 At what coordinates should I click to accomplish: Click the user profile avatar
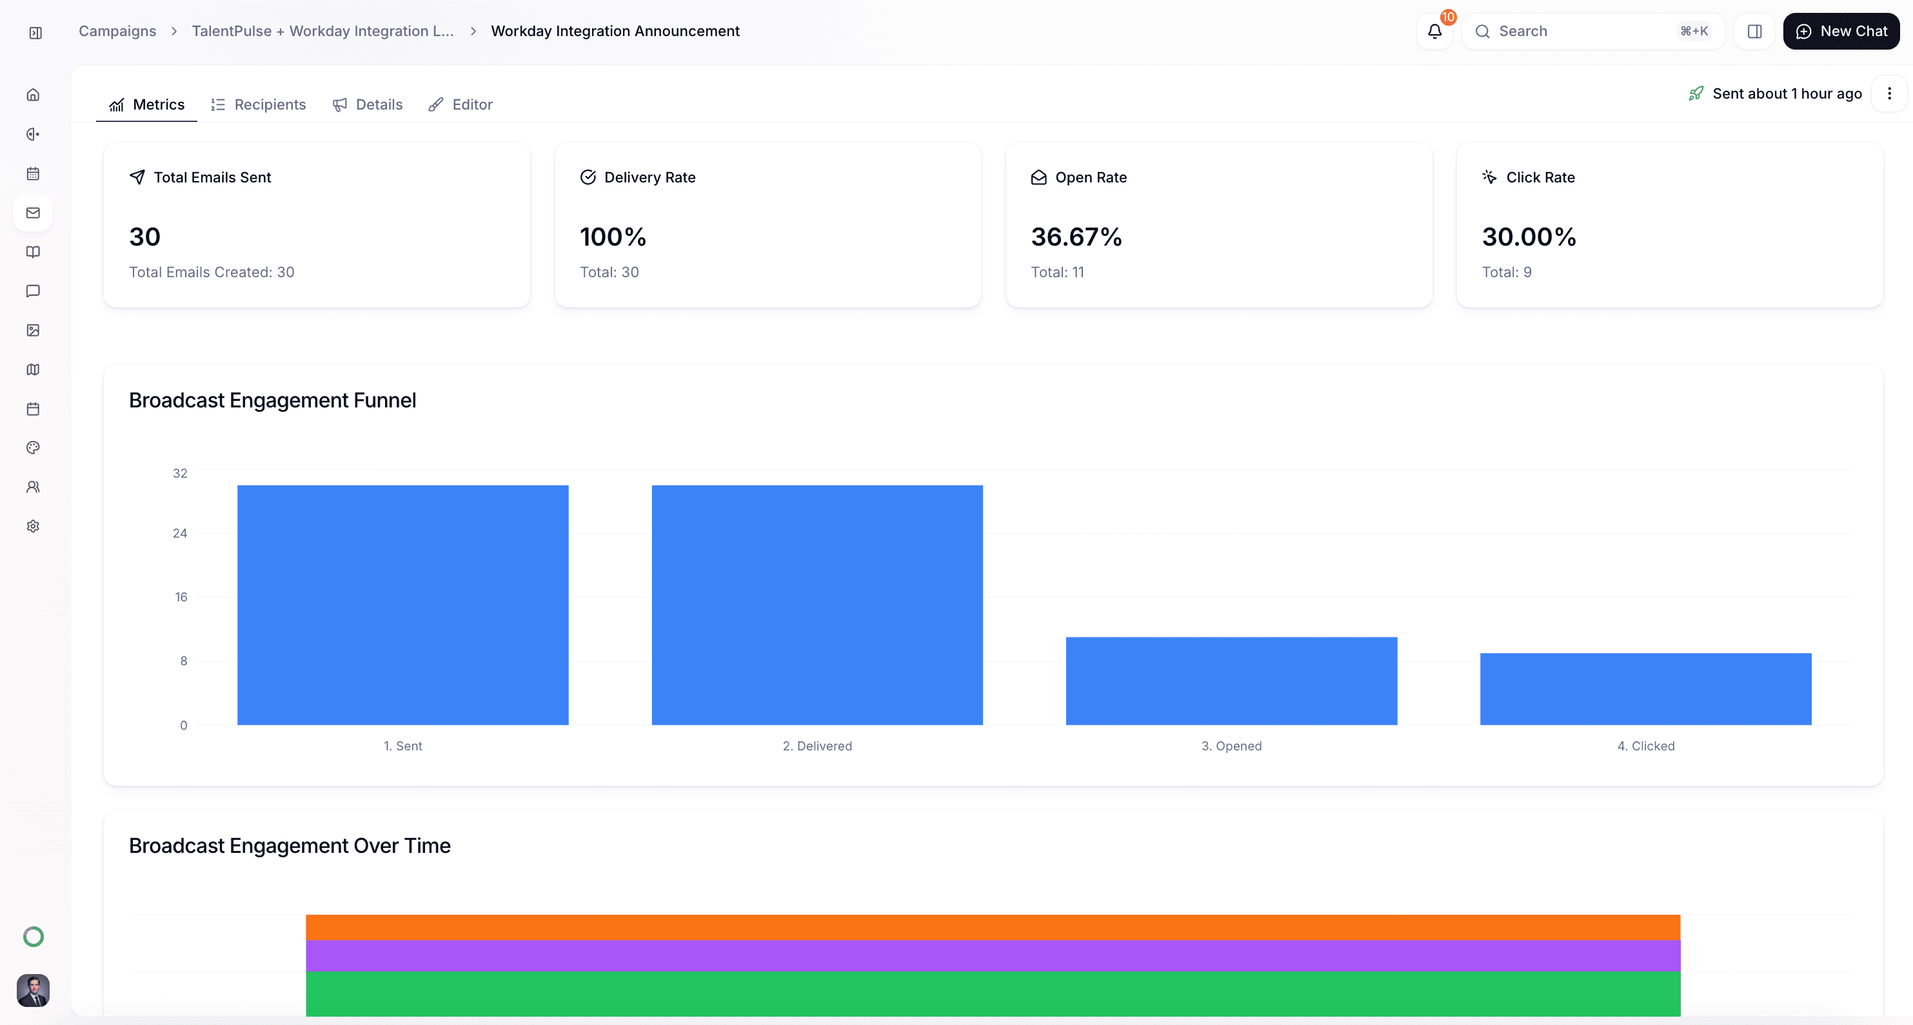coord(33,990)
